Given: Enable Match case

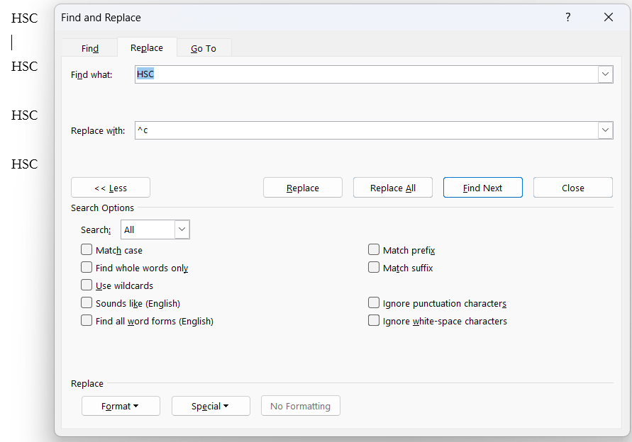Looking at the screenshot, I should pyautogui.click(x=87, y=249).
